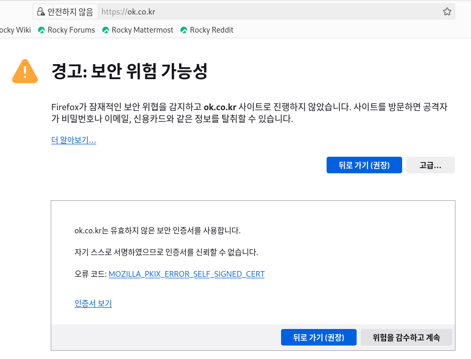This screenshot has height=359, width=471.
Task: Click '위험을 감수하고 계속' to accept risk
Action: 406,337
